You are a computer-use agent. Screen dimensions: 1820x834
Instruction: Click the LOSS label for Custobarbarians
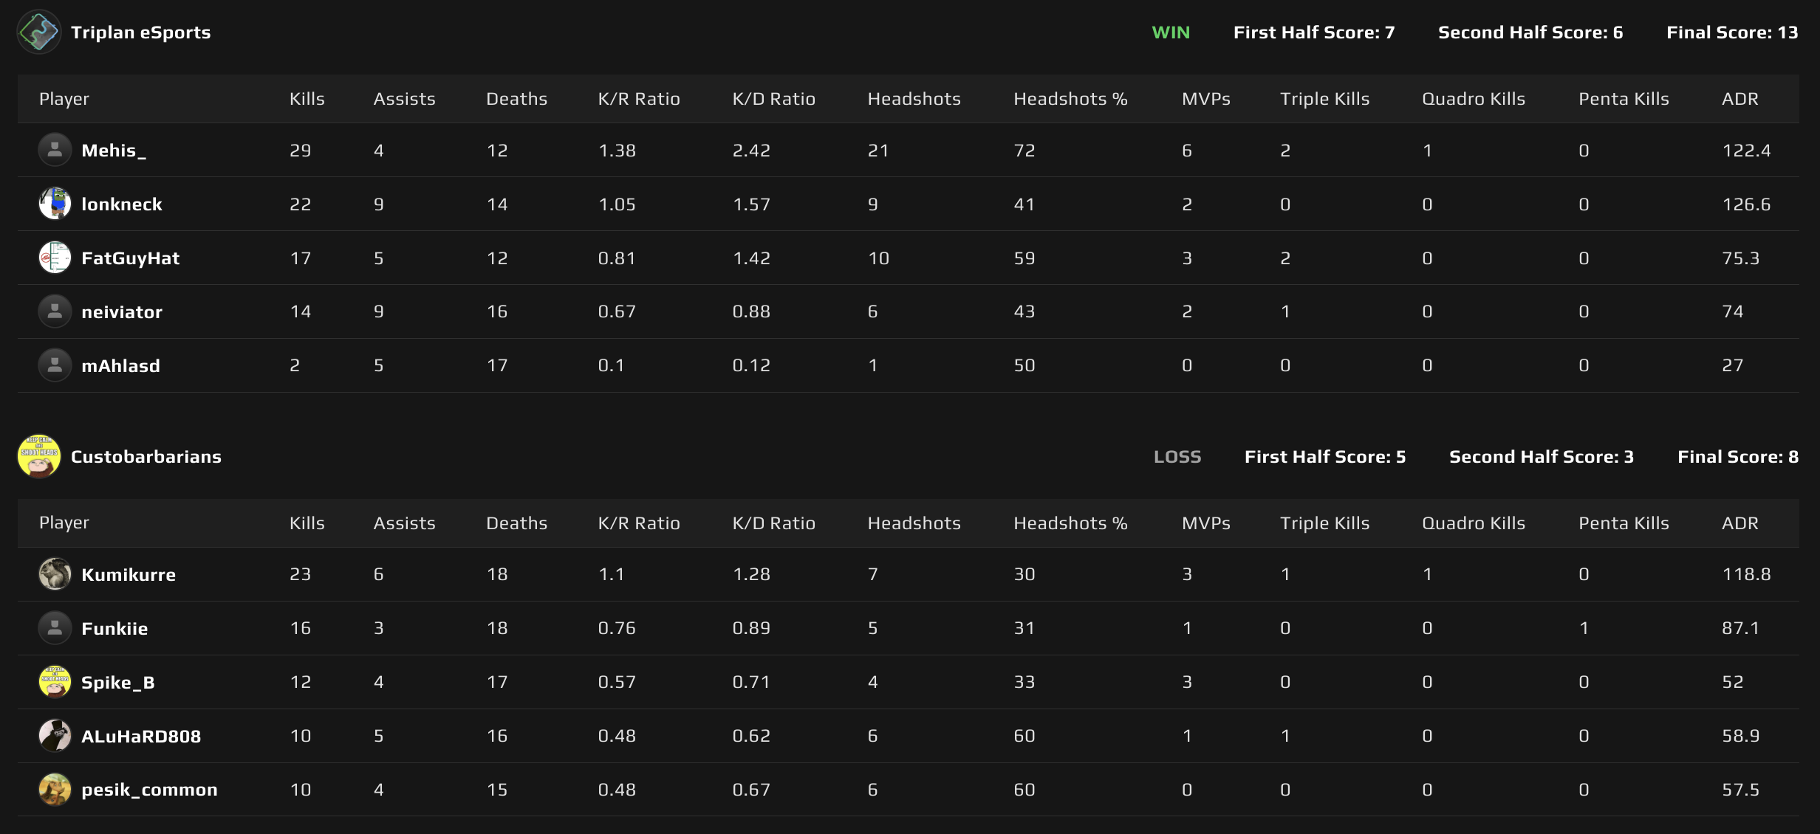(1177, 456)
